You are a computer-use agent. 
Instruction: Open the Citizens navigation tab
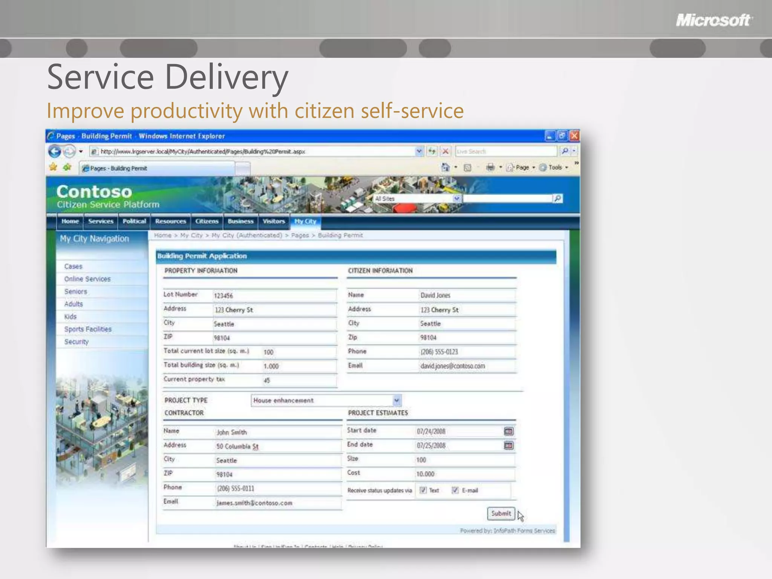207,221
